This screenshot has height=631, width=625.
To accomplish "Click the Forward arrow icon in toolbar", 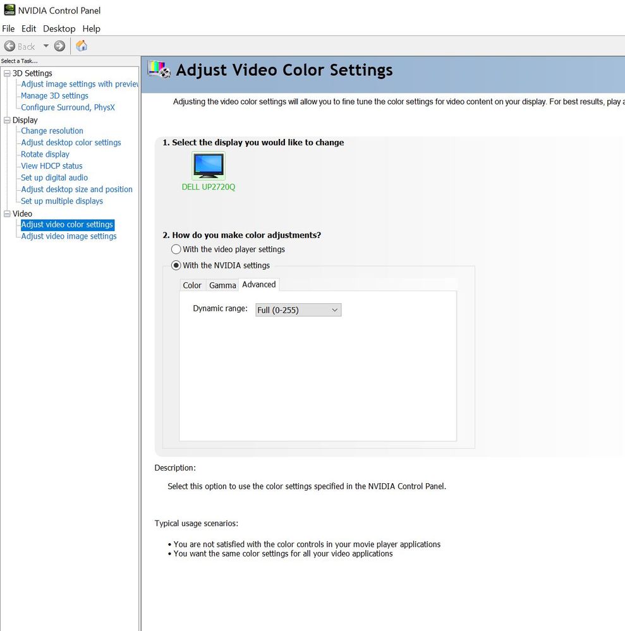I will 59,46.
